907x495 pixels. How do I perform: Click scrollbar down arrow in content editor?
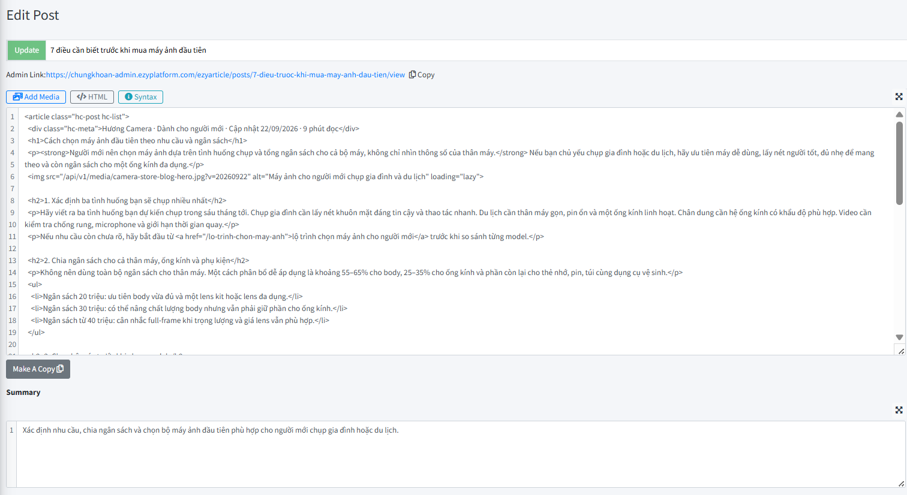point(899,337)
